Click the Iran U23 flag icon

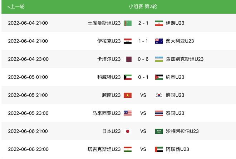159,23
